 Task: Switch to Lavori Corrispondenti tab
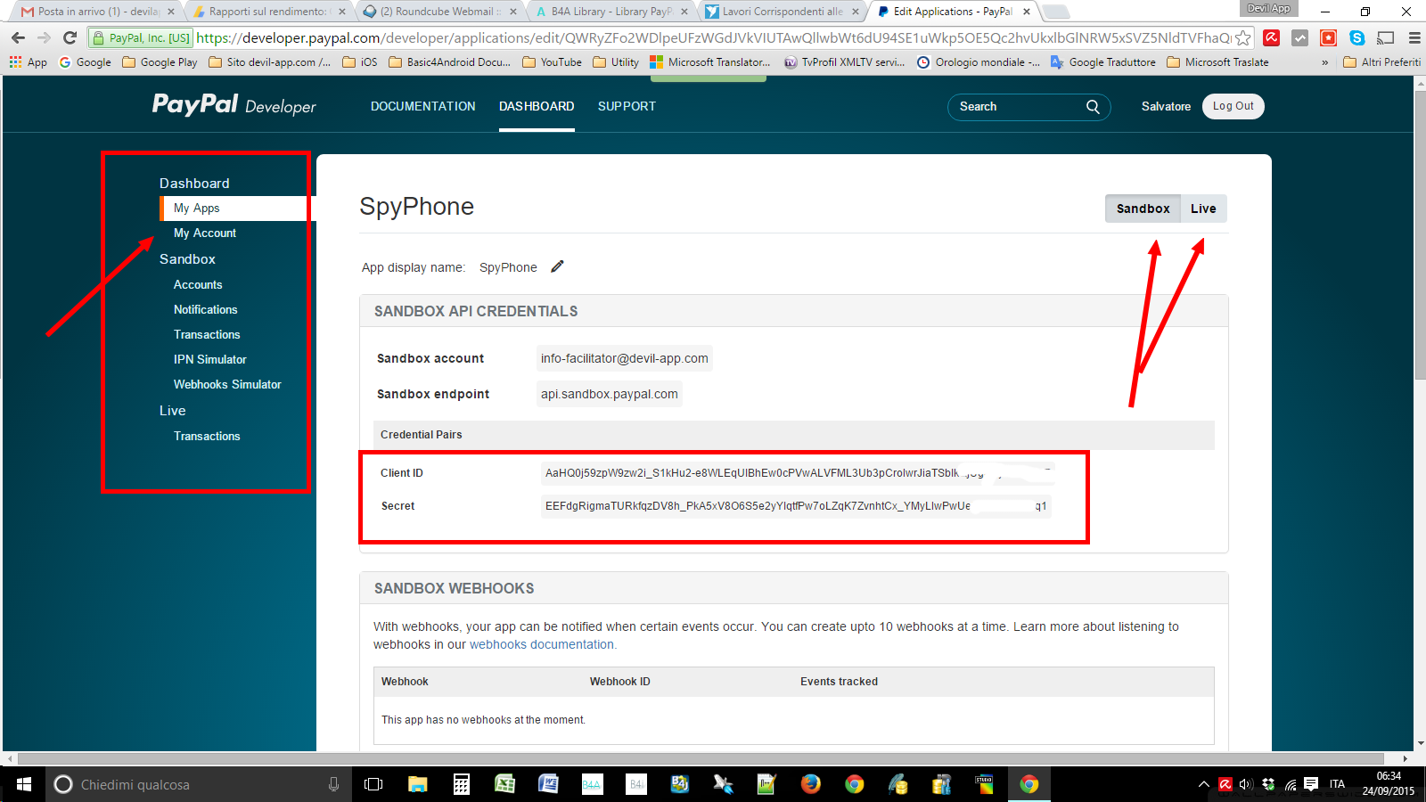[x=783, y=12]
